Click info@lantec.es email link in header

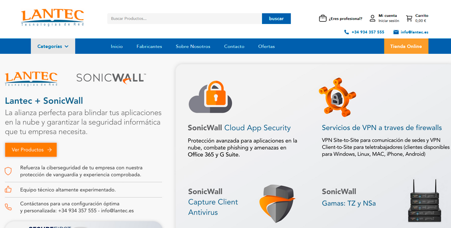(414, 32)
